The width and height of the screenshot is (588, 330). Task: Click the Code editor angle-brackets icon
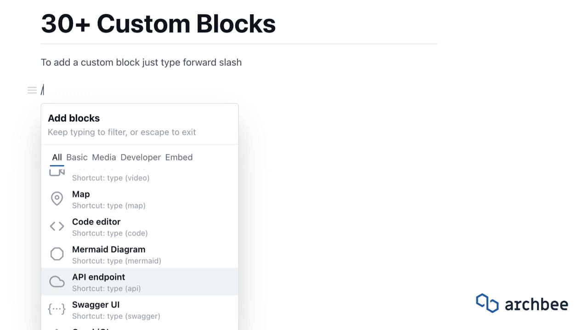coord(57,226)
